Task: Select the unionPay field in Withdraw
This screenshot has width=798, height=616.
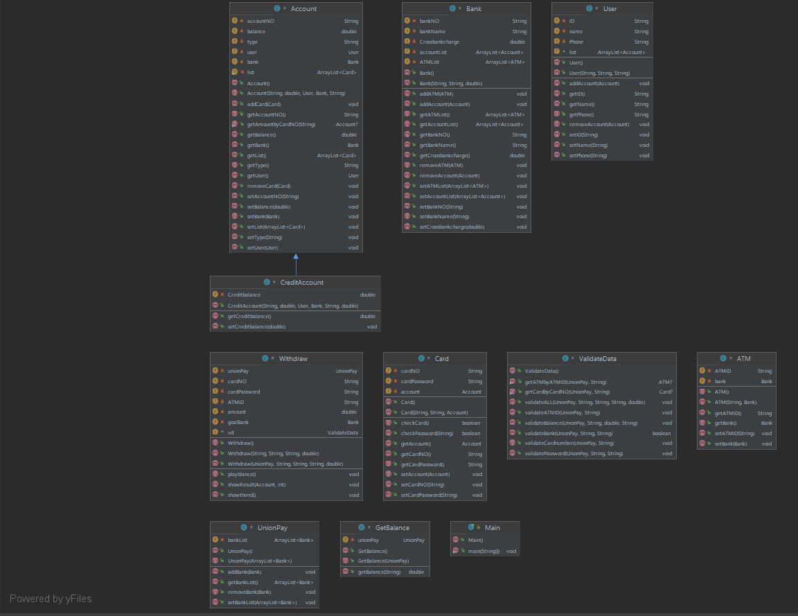Action: pyautogui.click(x=287, y=371)
